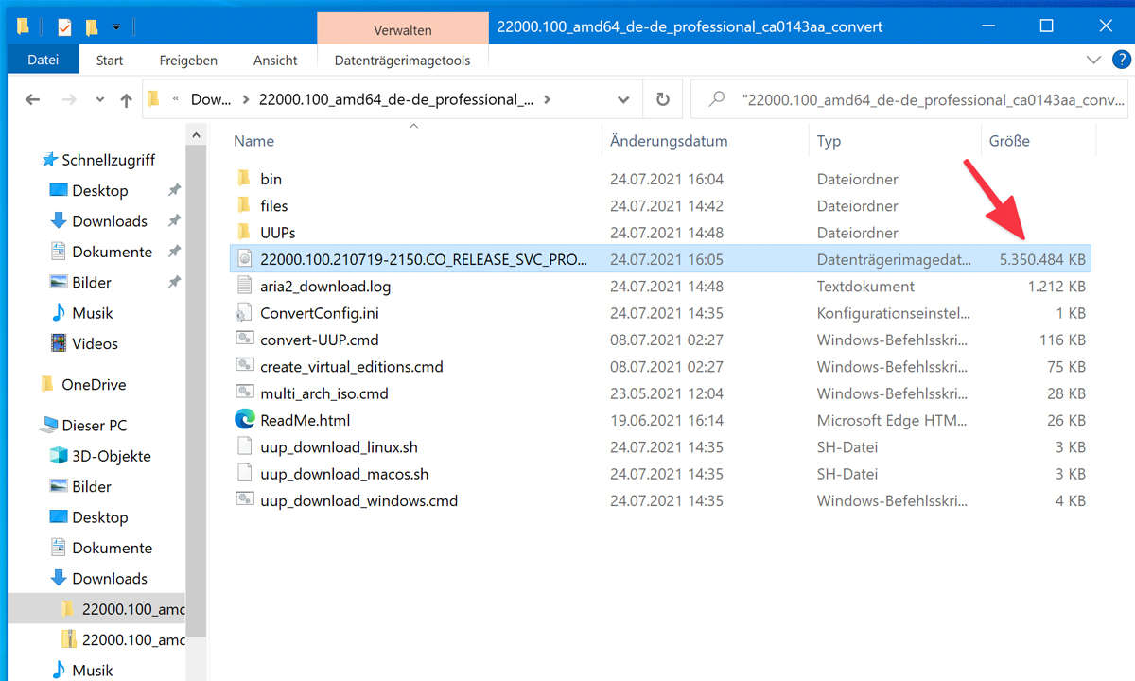Sort by the Änderungsdatum column header

pos(669,141)
